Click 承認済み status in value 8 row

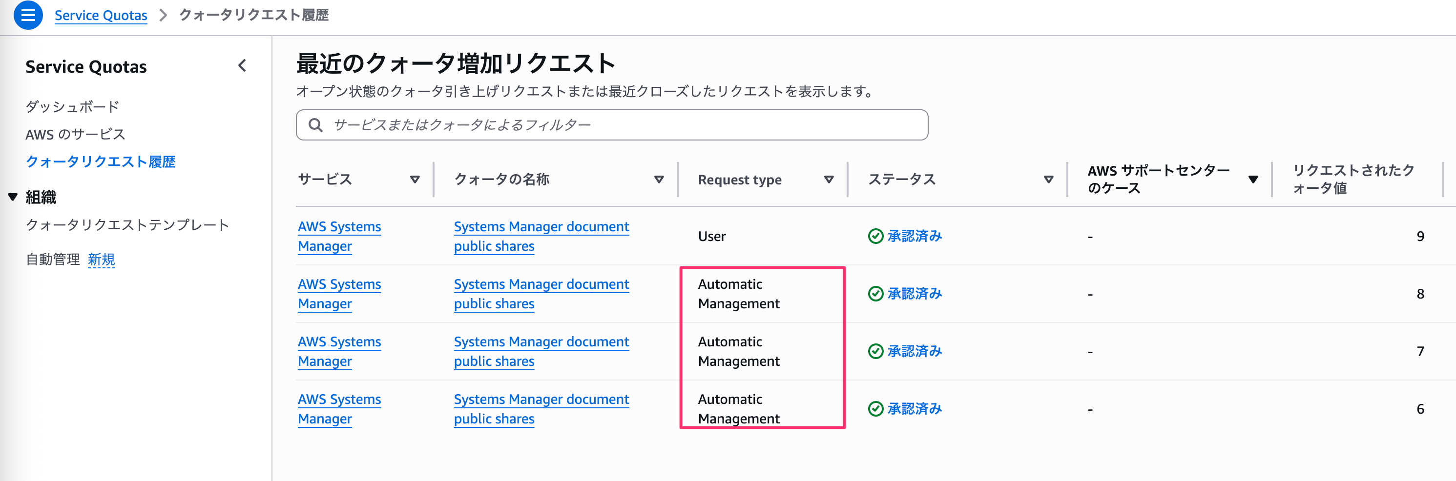[x=914, y=294]
